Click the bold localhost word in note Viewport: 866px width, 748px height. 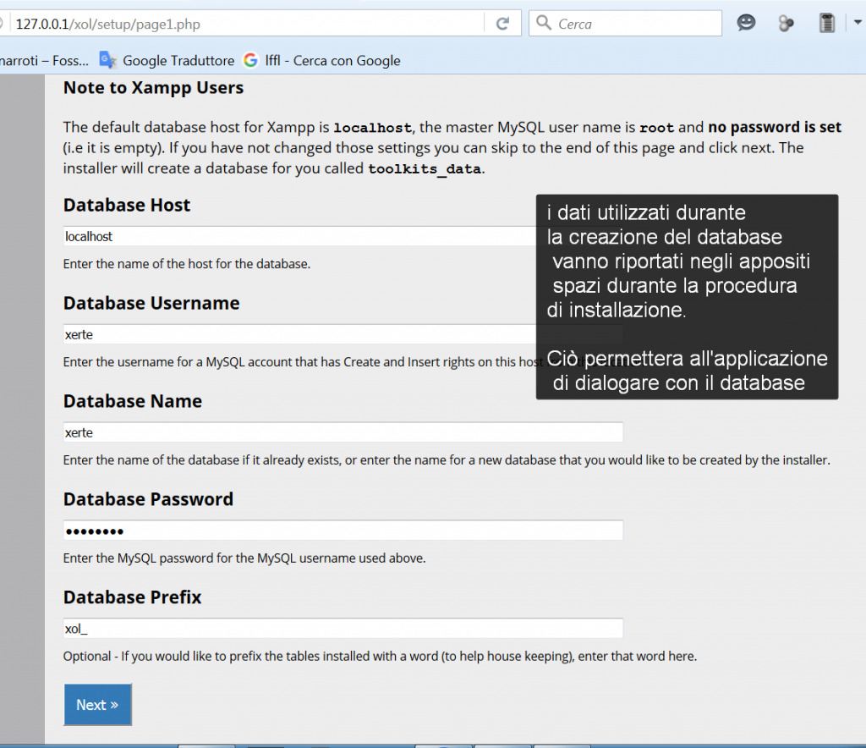point(373,128)
